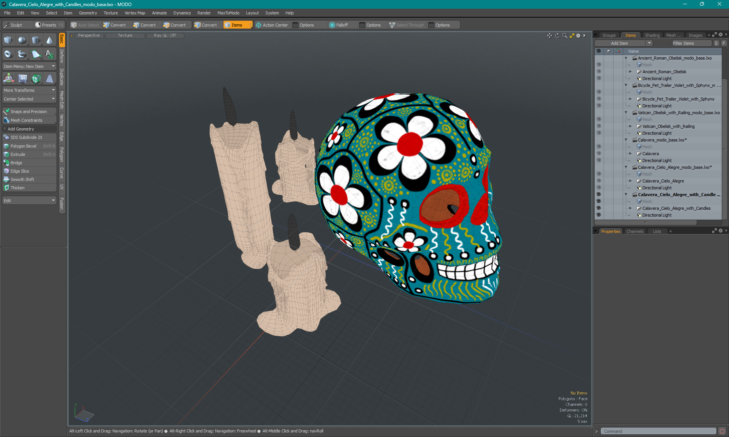Expand the Calavera_Cielo_Alegre_modo_base tree item
Screen dimensions: 729x437
[626, 167]
